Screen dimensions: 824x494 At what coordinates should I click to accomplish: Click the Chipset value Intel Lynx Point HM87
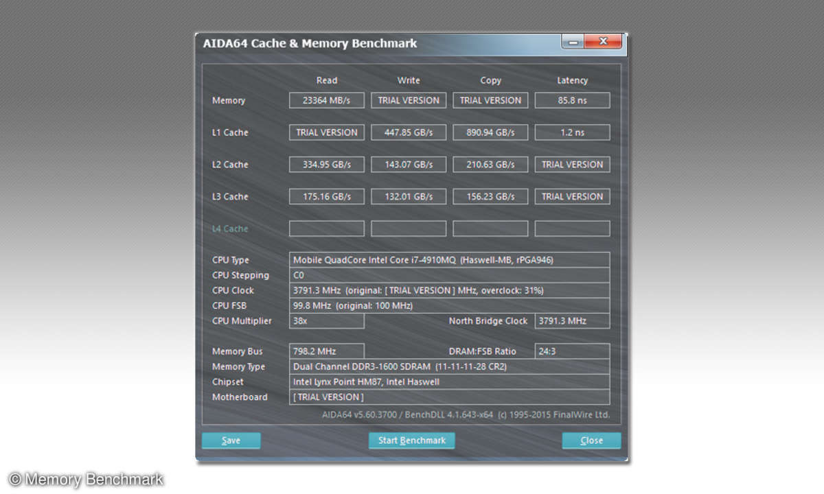[x=449, y=381]
